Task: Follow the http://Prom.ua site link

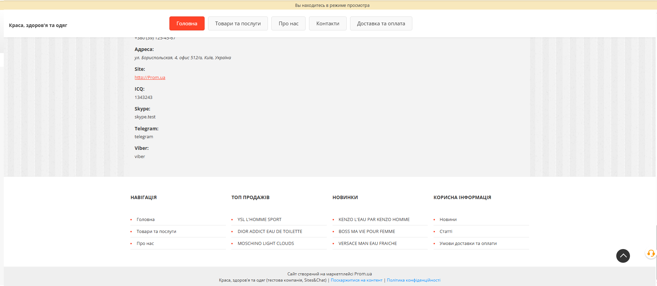Action: (150, 78)
